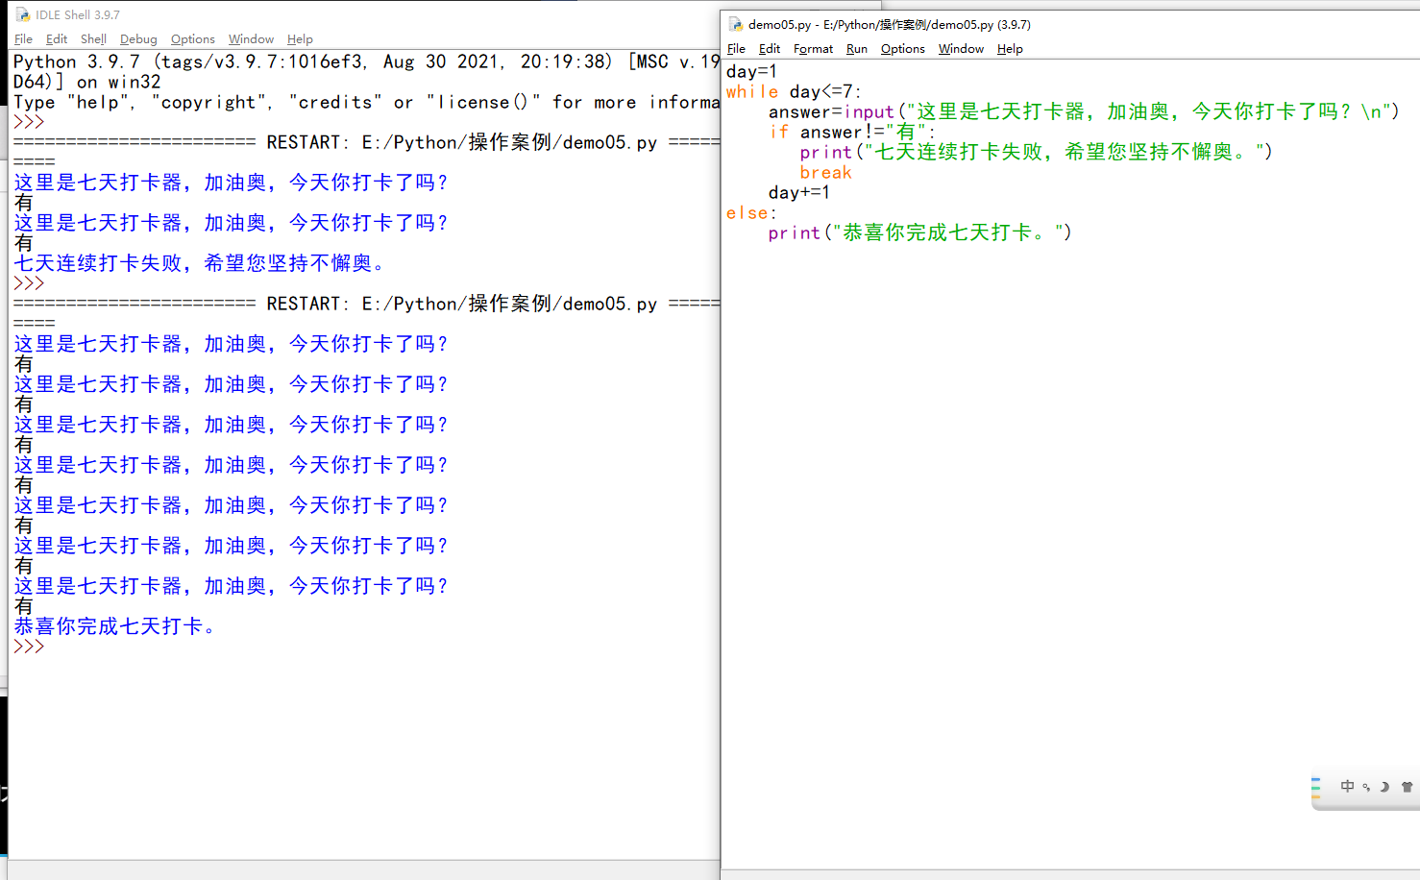
Task: Open File menu in demo05.py editor
Action: click(736, 49)
